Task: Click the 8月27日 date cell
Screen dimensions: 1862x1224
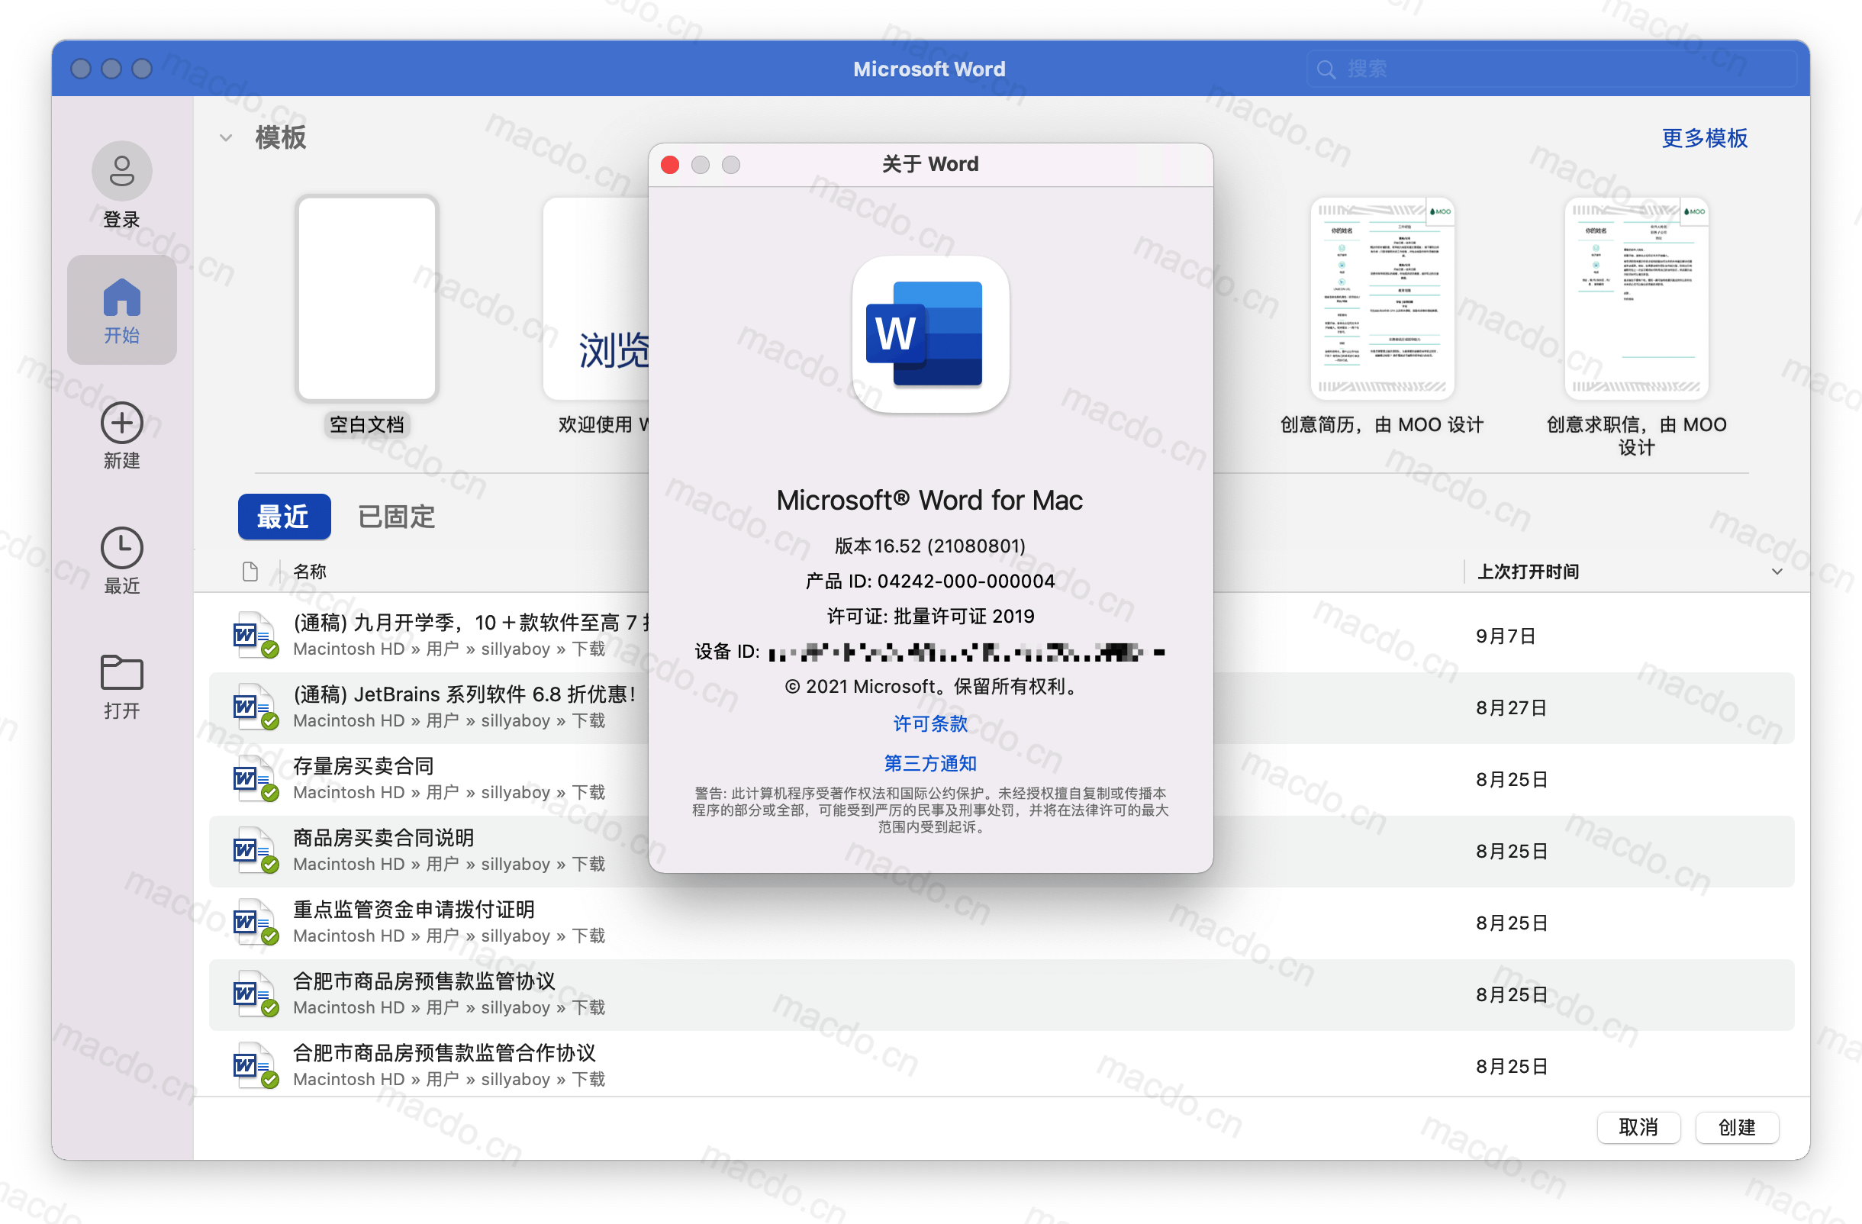Action: click(x=1511, y=708)
